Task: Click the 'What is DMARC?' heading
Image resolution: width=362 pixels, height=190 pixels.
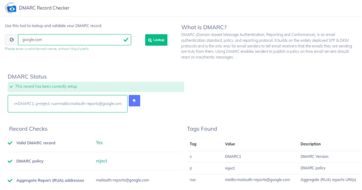Action: [204, 27]
